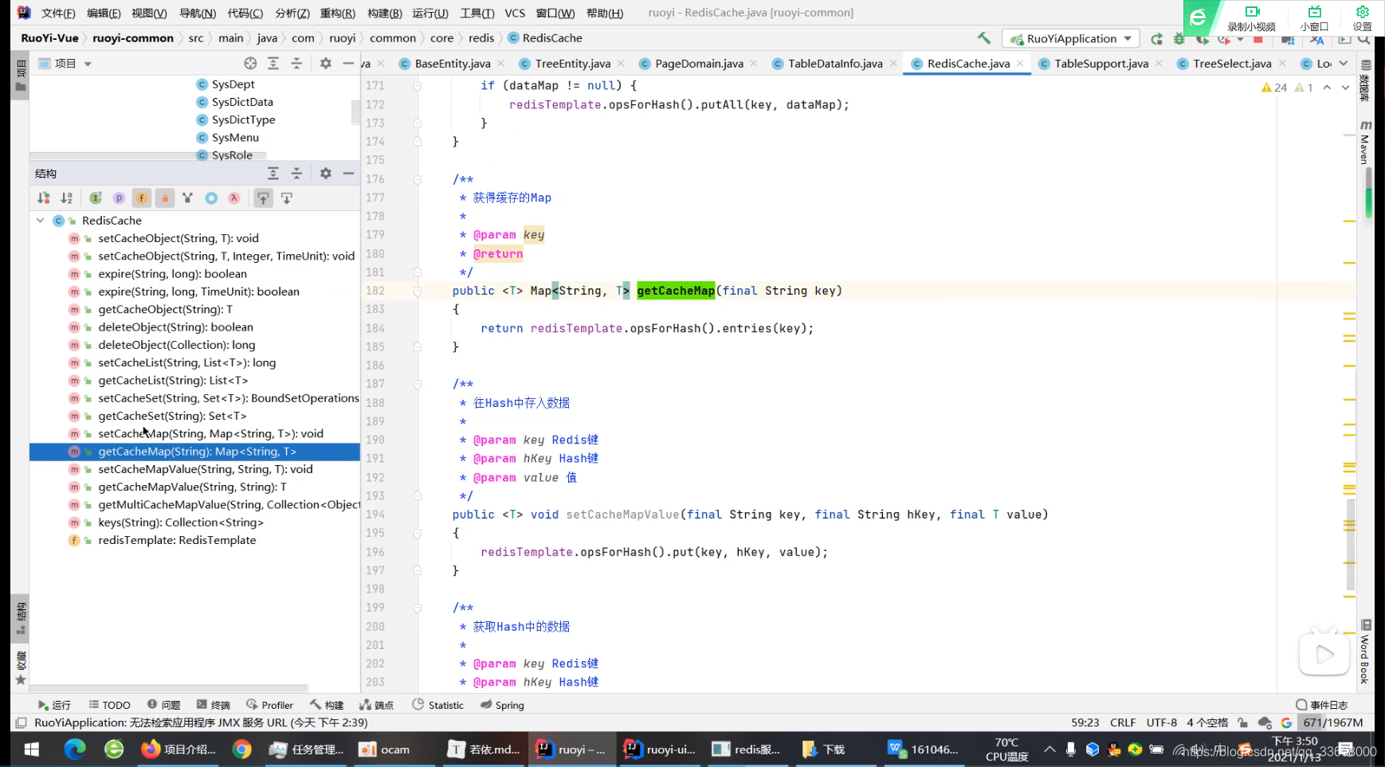The height and width of the screenshot is (767, 1385).
Task: Toggle show properties (purple p) filter
Action: 119,198
